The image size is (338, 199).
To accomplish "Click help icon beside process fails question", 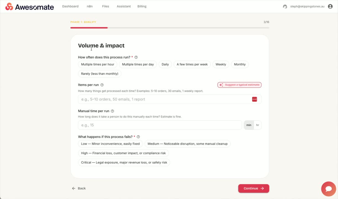I will click(138, 137).
